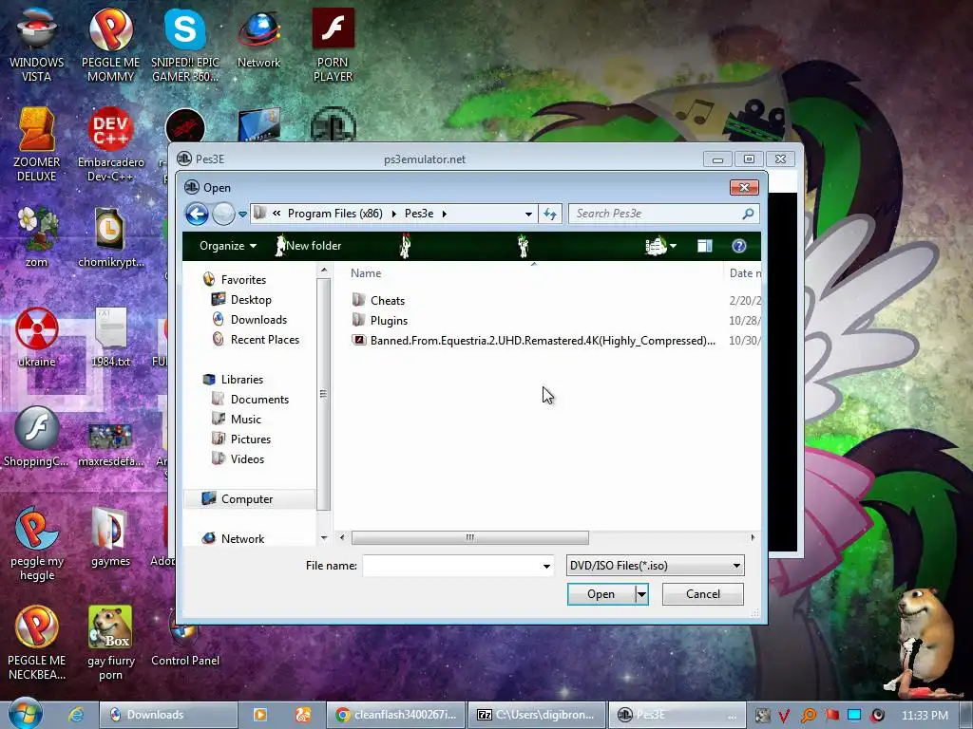Screen dimensions: 973x729
Task: Click Pes3e breadcrumb segment
Action: click(419, 214)
